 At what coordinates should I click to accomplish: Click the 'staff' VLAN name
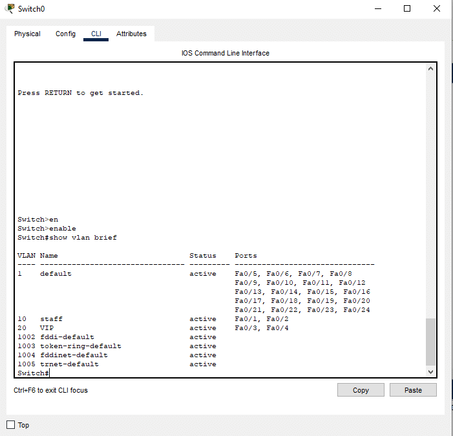(51, 319)
